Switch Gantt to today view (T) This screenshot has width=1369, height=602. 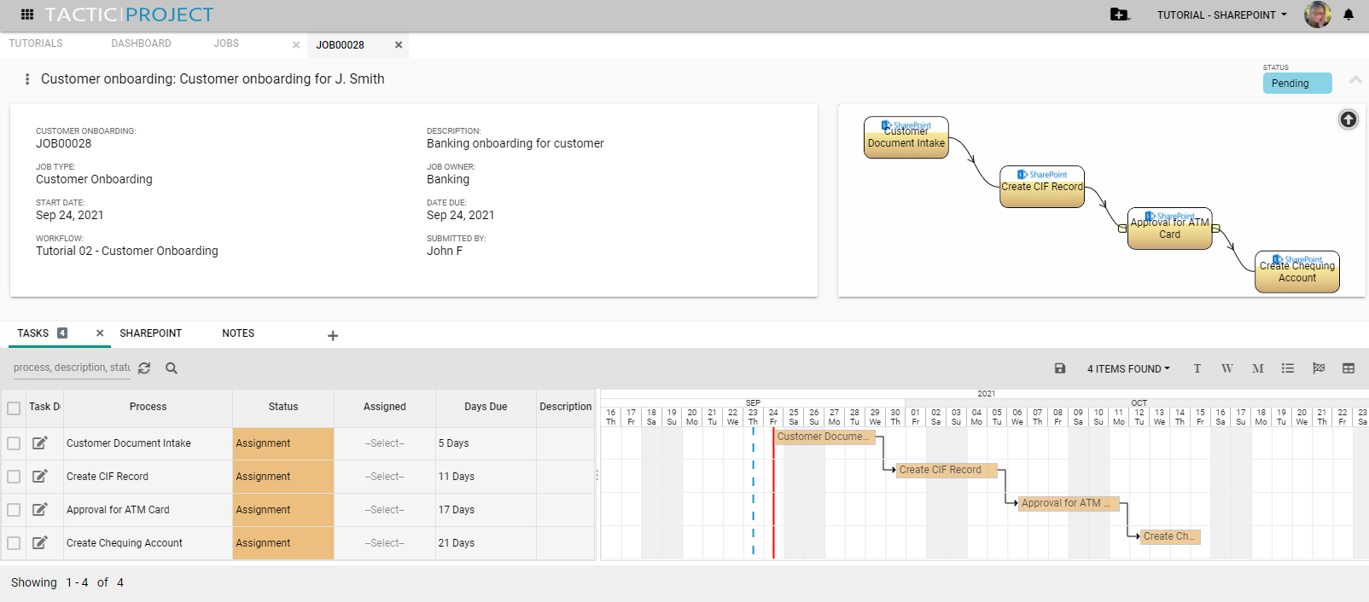[x=1197, y=368]
